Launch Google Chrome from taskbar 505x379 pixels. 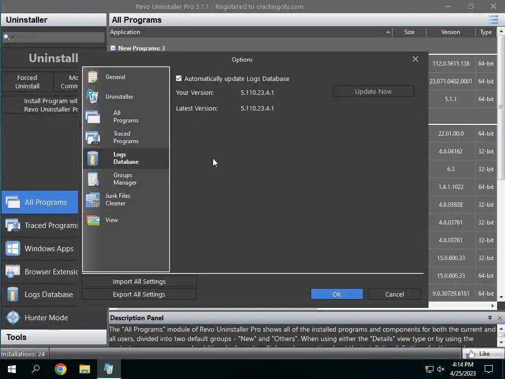(x=60, y=369)
